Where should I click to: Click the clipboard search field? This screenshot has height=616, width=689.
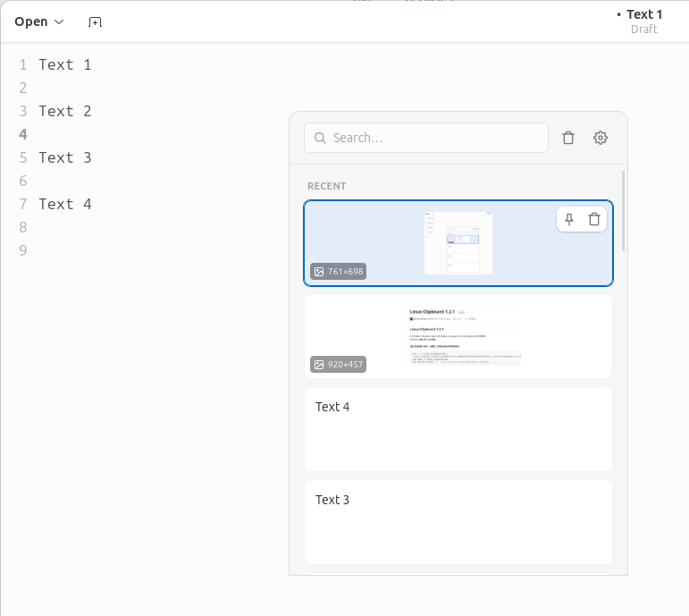(x=425, y=138)
